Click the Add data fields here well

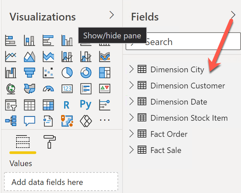pos(61,182)
